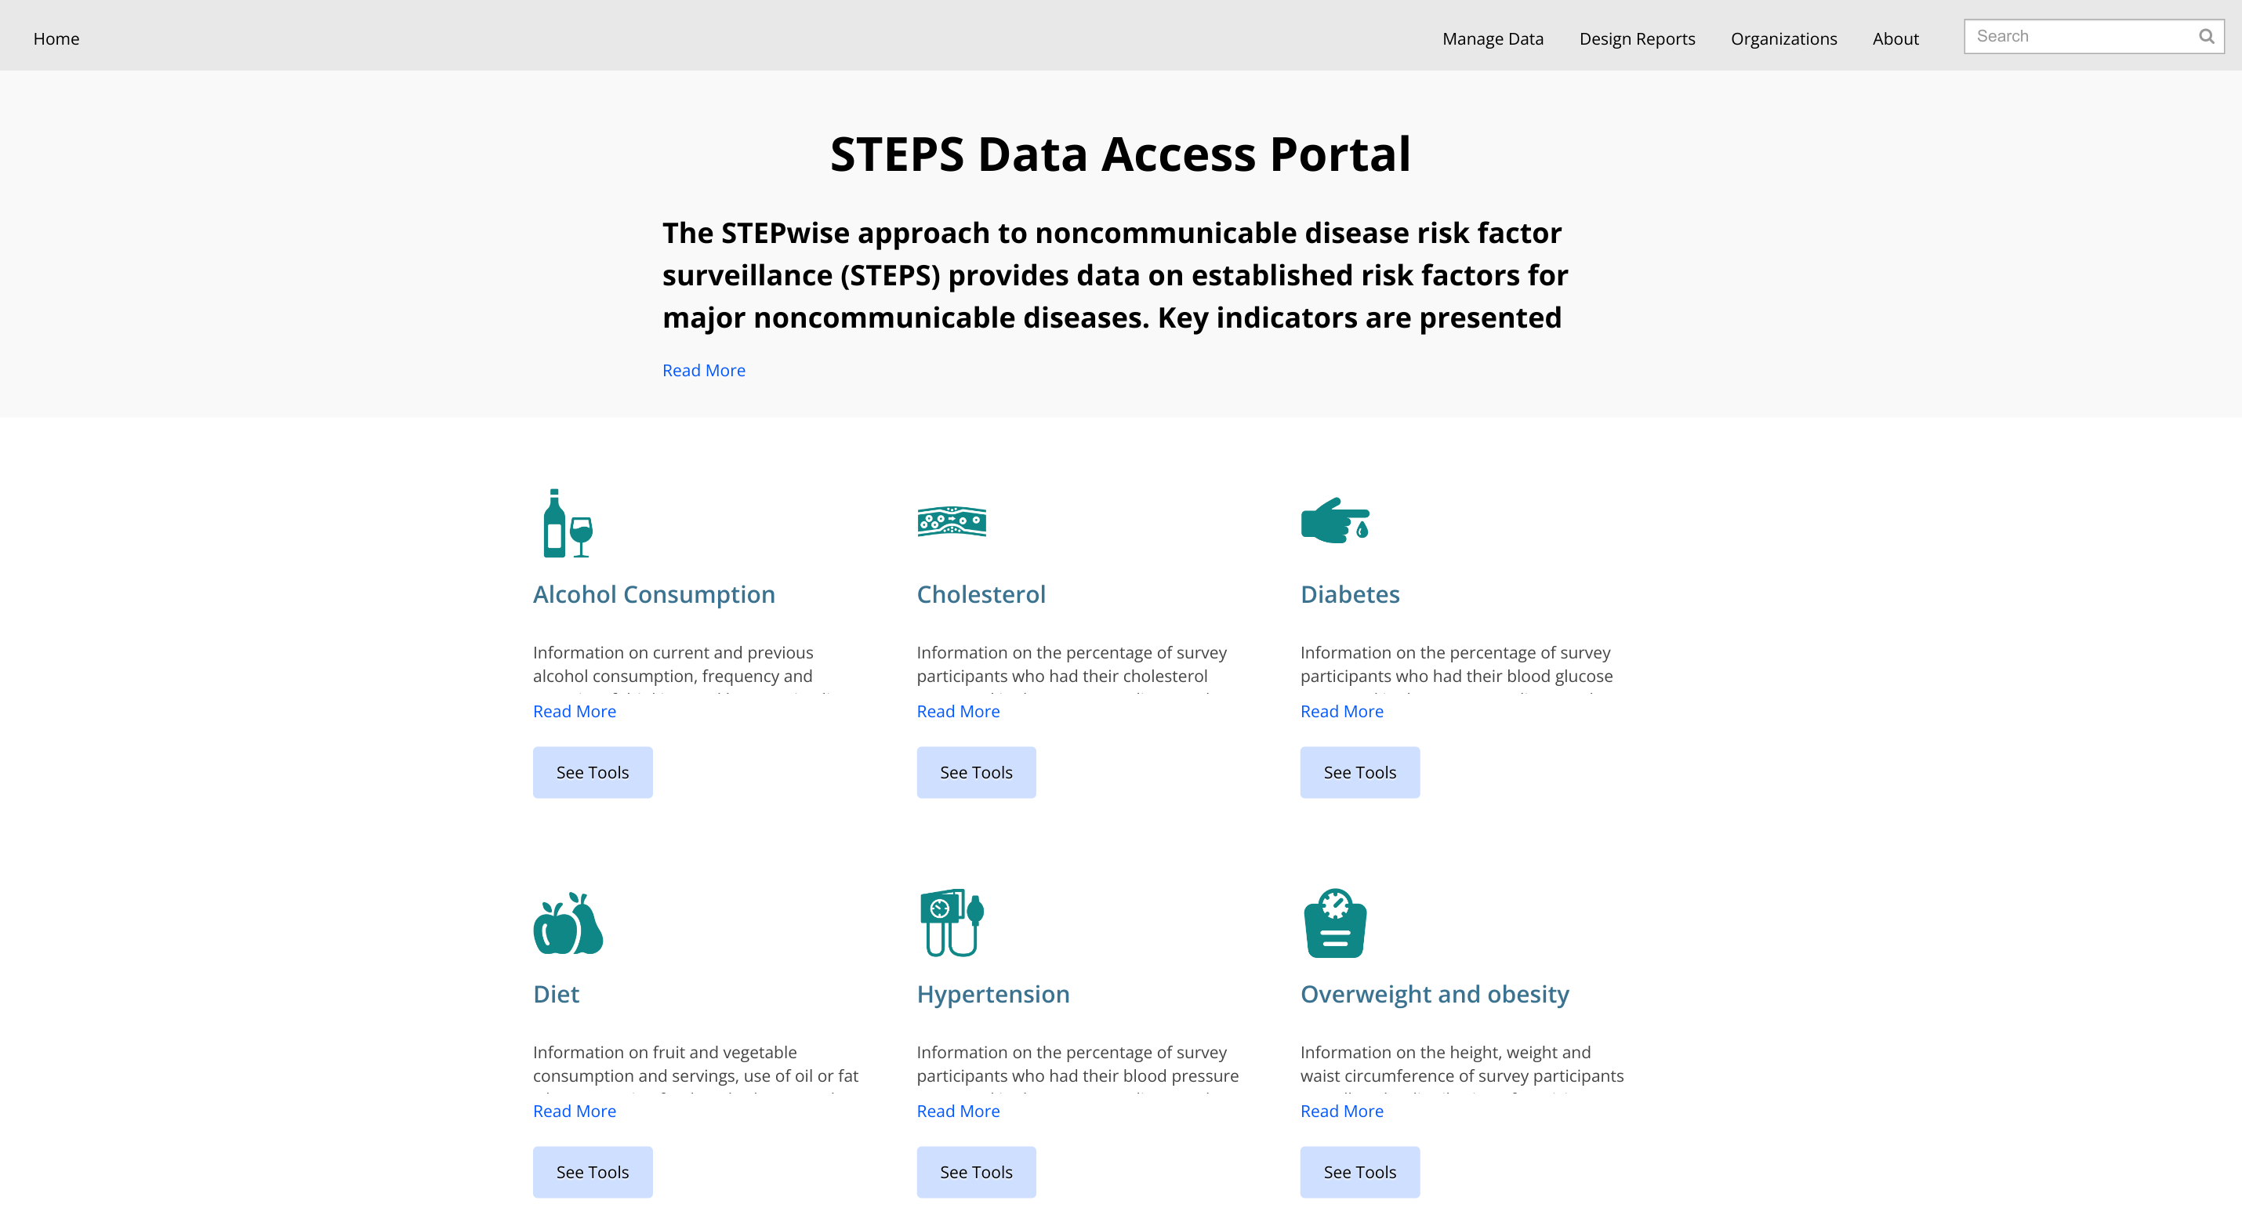Click See Tools for Alcohol Consumption
Viewport: 2242px width, 1215px height.
[x=593, y=772]
